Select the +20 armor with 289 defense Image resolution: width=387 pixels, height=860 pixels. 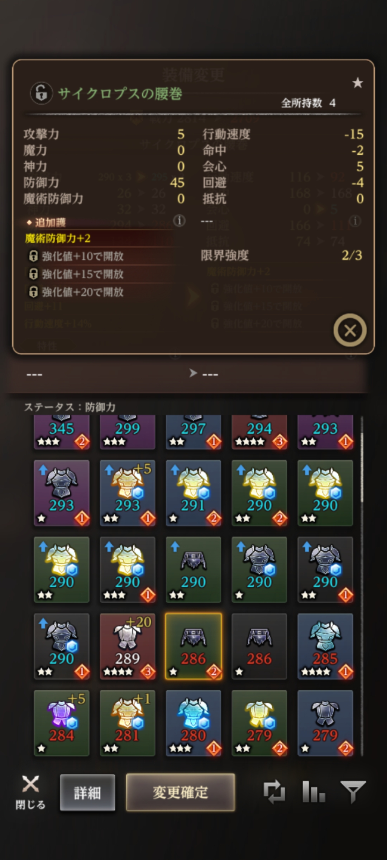tap(128, 646)
